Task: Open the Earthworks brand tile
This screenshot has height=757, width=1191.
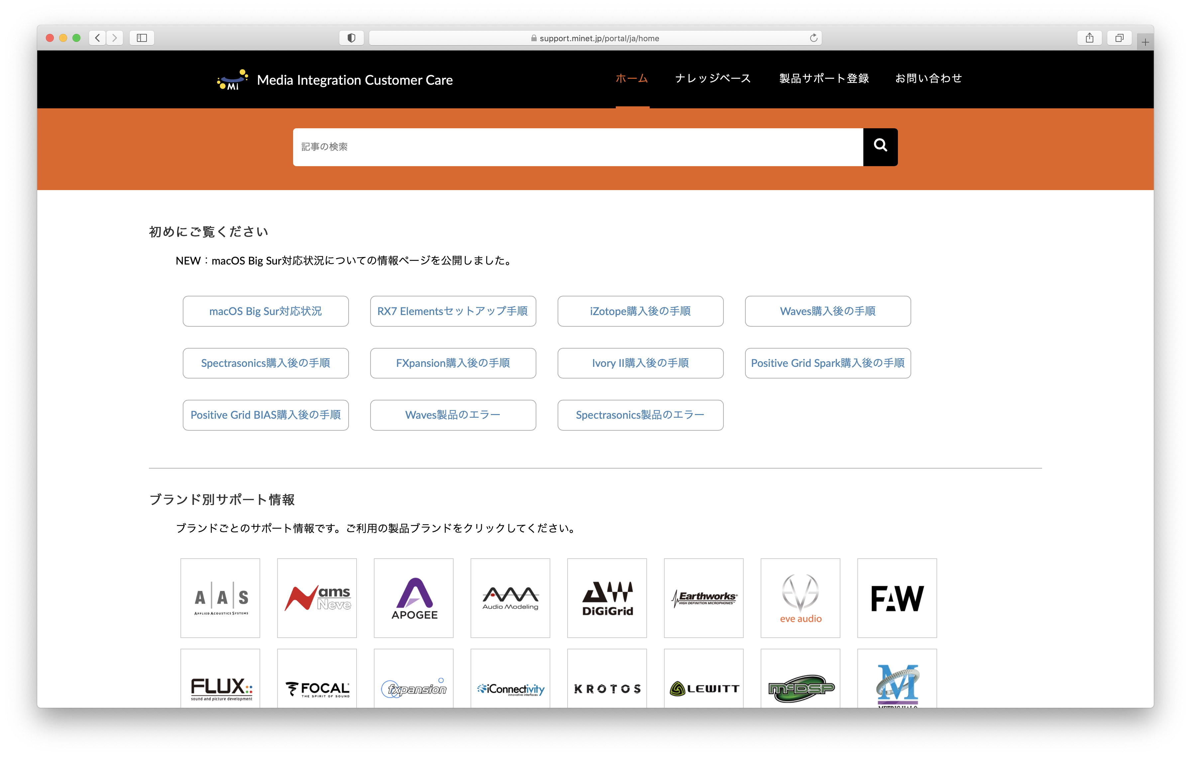Action: click(704, 598)
